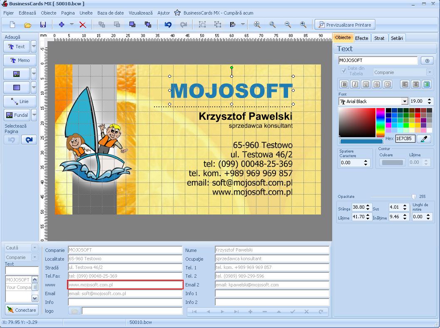Click the registered symbol button beside the text
Viewport: 440px width, 328px height.
(427, 61)
